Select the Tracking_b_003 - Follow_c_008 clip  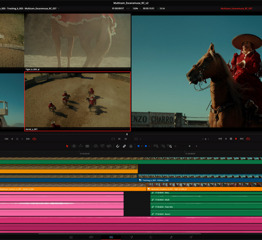pos(200,178)
